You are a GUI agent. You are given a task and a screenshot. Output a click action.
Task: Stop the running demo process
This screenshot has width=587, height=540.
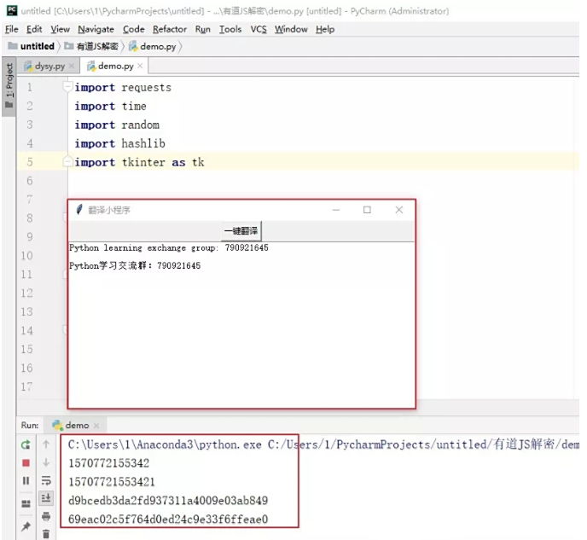tap(26, 463)
